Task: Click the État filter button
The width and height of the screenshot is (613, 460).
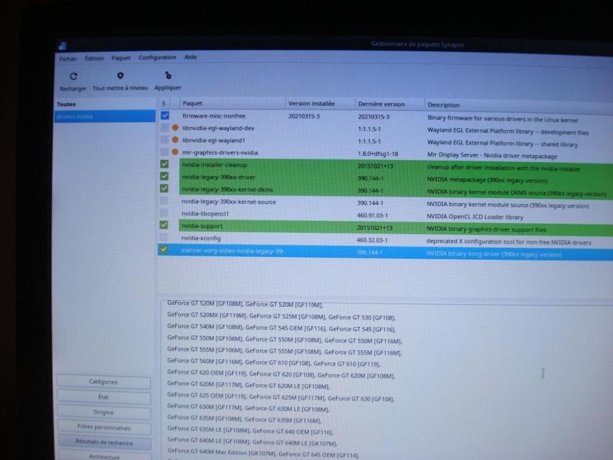Action: [x=104, y=397]
